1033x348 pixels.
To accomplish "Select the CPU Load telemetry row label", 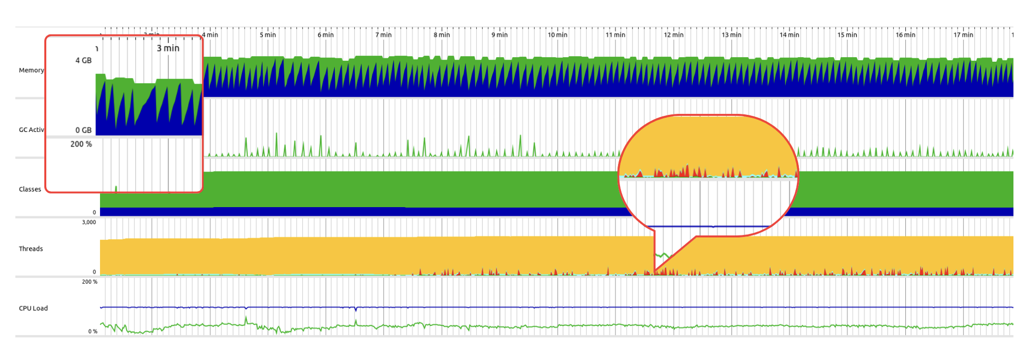I will (33, 308).
